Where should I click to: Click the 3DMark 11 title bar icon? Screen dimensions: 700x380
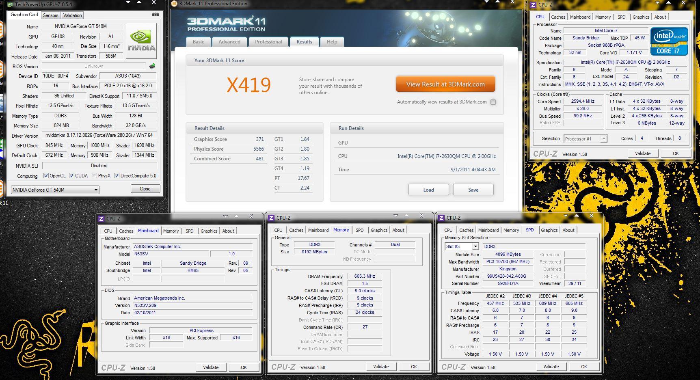(174, 4)
